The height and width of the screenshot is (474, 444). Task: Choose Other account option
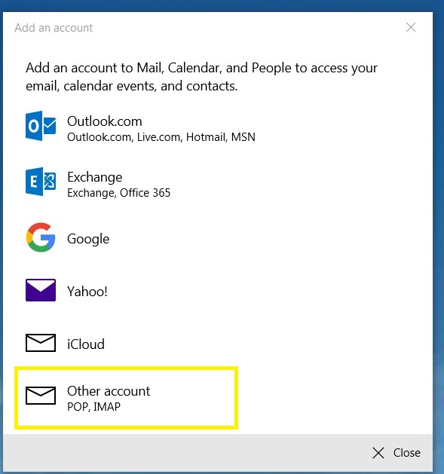click(126, 398)
